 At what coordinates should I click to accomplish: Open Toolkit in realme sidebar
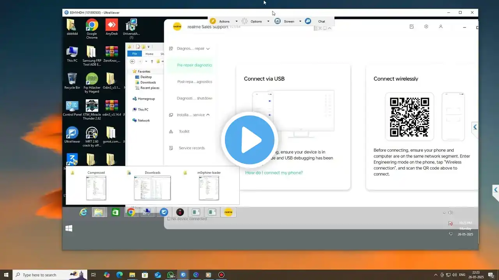click(184, 131)
